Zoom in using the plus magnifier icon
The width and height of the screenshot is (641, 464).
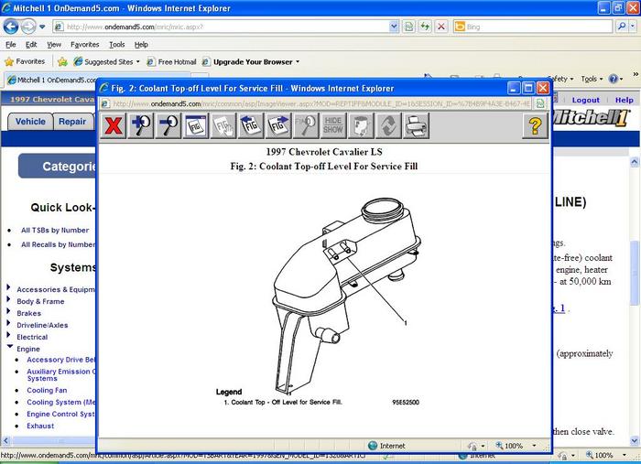[141, 125]
